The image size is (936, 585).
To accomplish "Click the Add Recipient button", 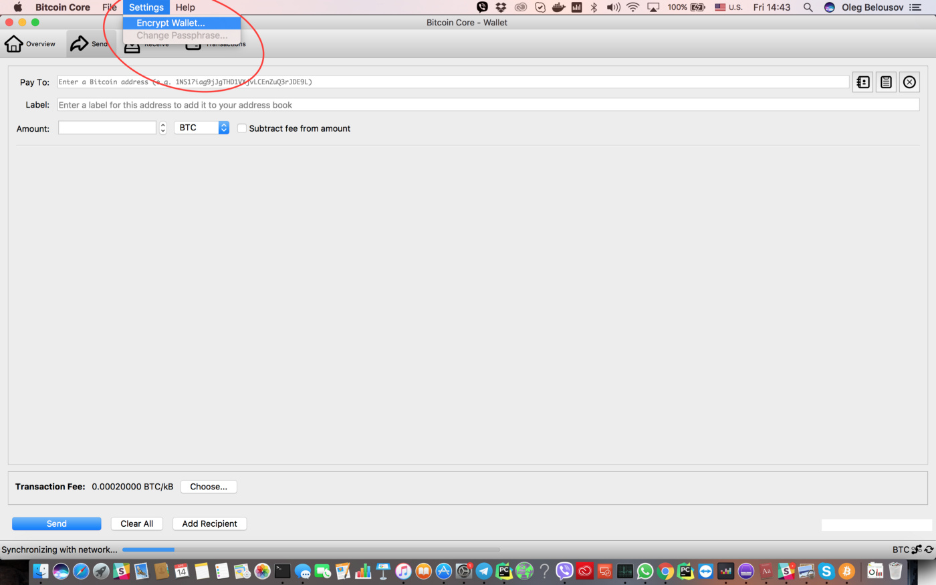I will (x=210, y=523).
